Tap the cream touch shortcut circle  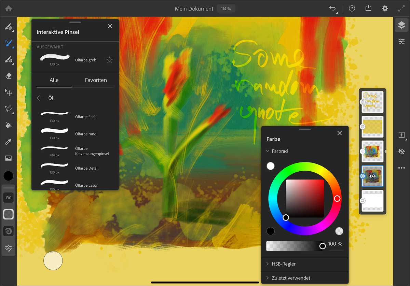click(53, 261)
